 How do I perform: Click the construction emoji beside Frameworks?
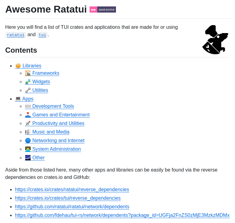coord(28,73)
